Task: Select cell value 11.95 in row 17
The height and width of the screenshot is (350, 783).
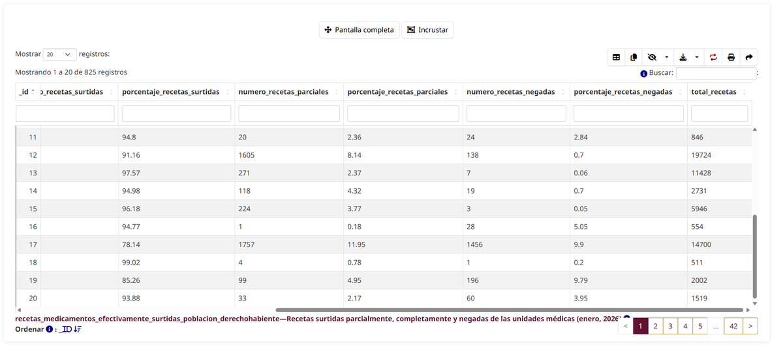Action: 357,244
